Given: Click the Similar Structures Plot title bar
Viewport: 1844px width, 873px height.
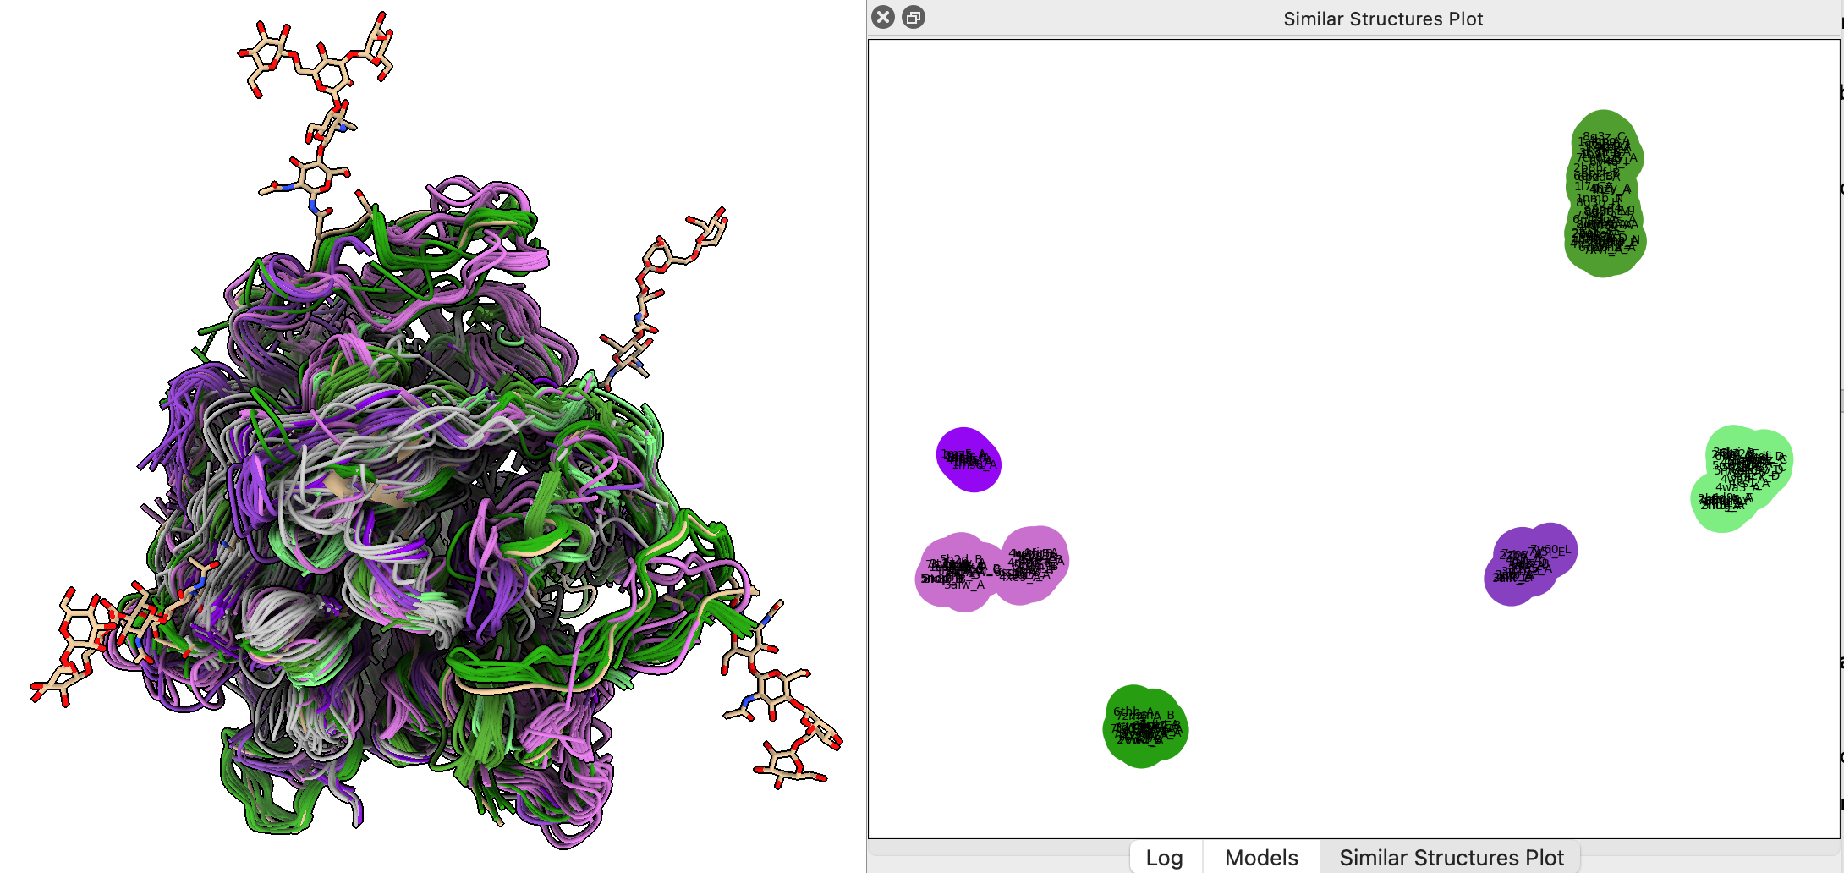Looking at the screenshot, I should [x=1382, y=18].
